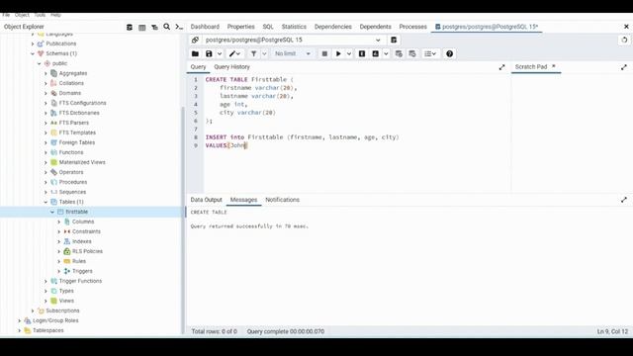This screenshot has width=633, height=356.
Task: Switch to the Data Output tab
Action: [207, 200]
